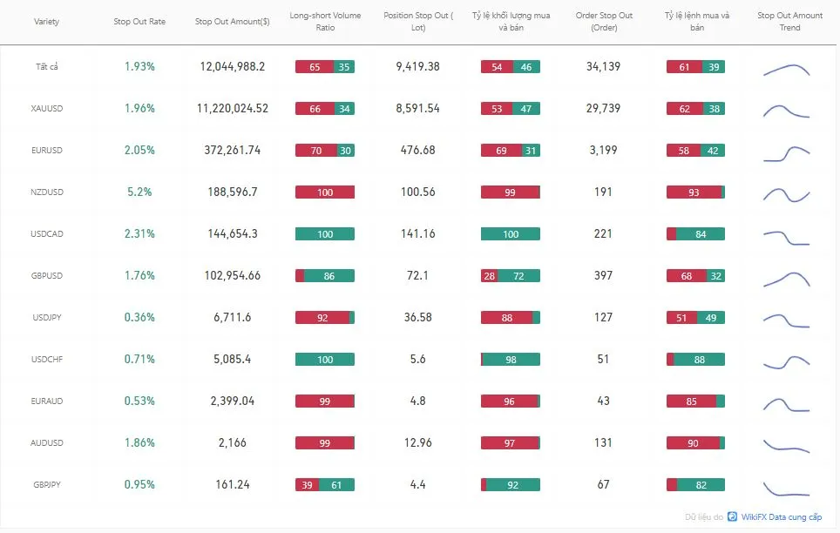Select the 372,261.74 amount for EURUSD
The height and width of the screenshot is (533, 840).
[233, 150]
